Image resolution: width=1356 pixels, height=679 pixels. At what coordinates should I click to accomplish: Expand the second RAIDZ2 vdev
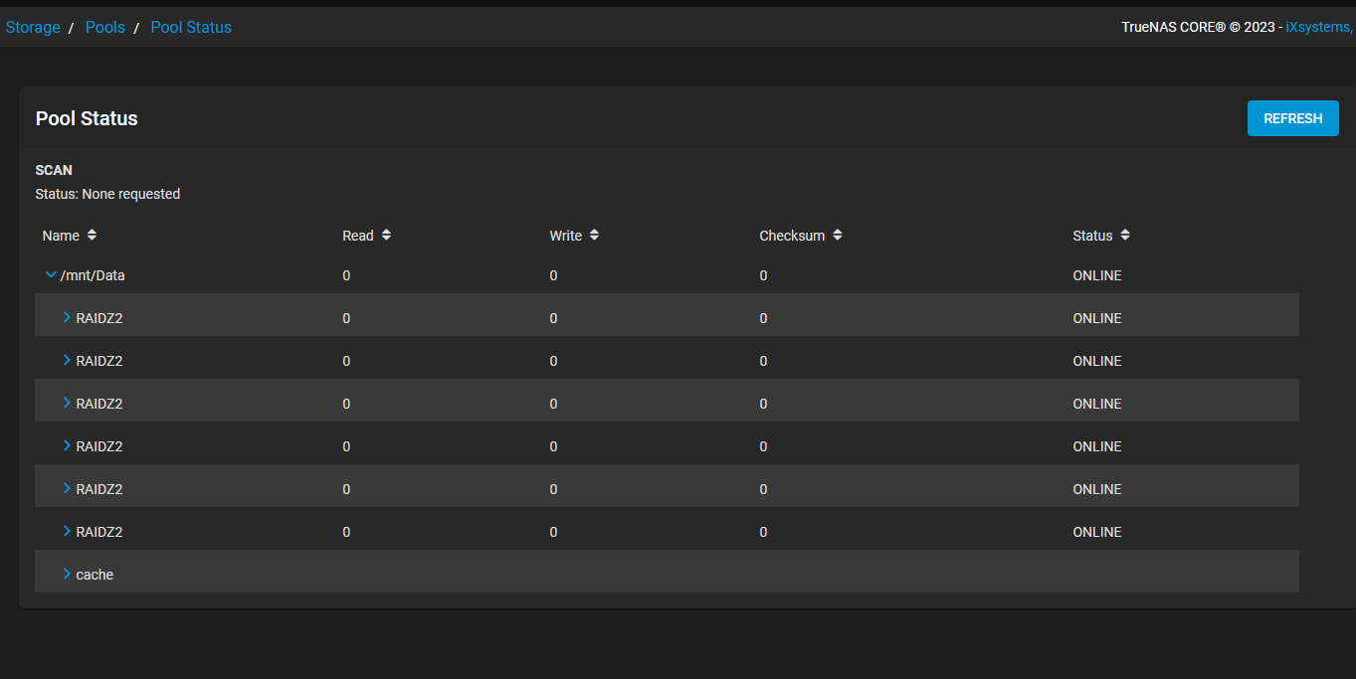67,360
